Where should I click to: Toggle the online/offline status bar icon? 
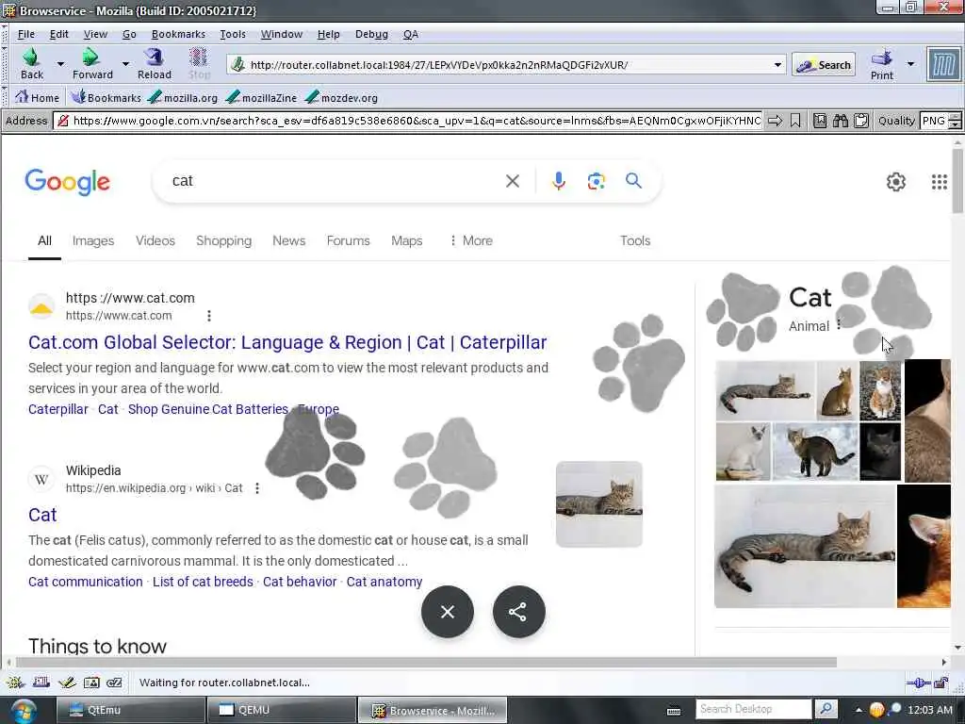[918, 683]
